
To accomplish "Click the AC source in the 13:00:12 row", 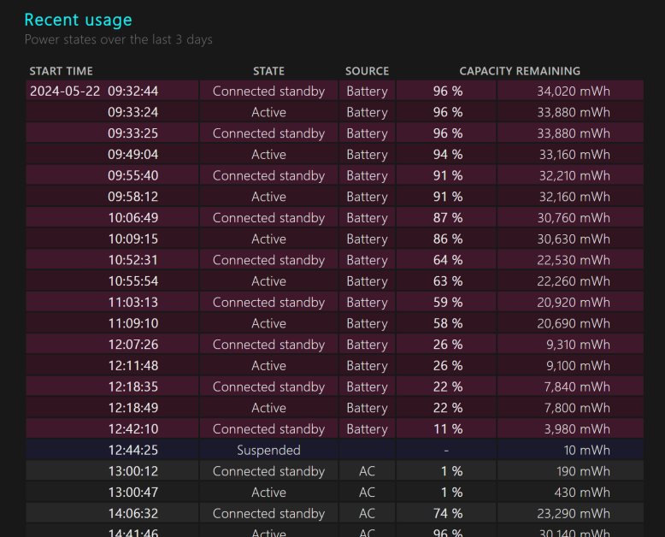I will 367,471.
